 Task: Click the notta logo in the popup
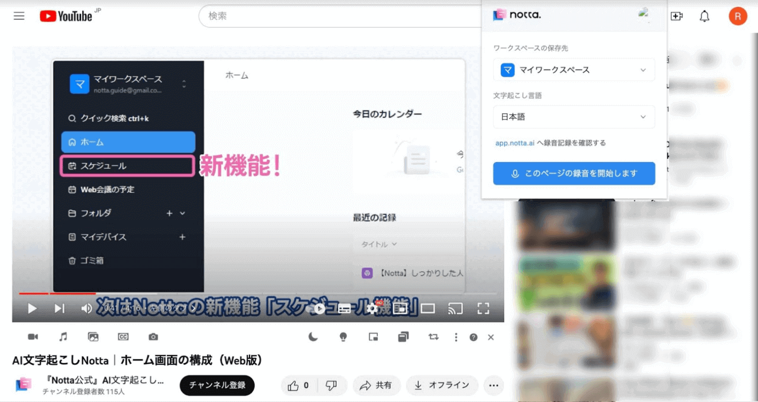pos(517,15)
